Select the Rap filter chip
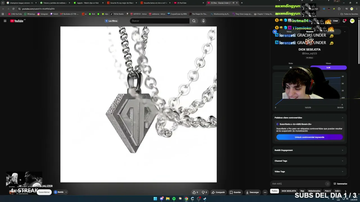This screenshot has height=202, width=360. [x=302, y=191]
